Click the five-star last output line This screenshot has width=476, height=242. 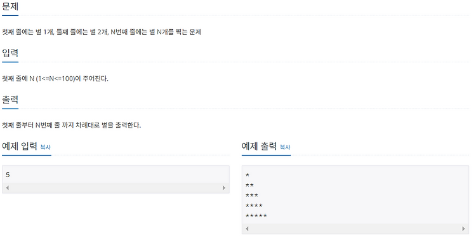(x=256, y=216)
